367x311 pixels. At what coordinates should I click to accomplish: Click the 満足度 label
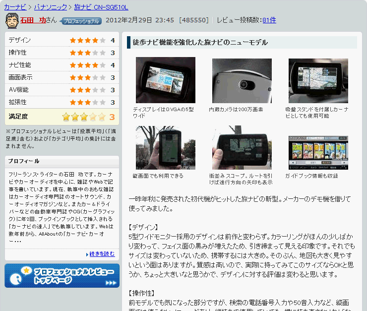point(18,117)
